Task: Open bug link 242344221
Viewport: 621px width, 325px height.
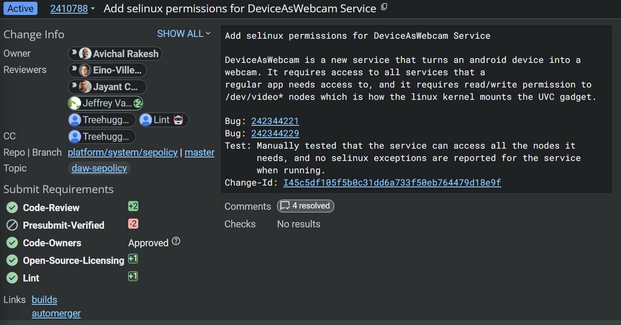Action: pos(275,121)
